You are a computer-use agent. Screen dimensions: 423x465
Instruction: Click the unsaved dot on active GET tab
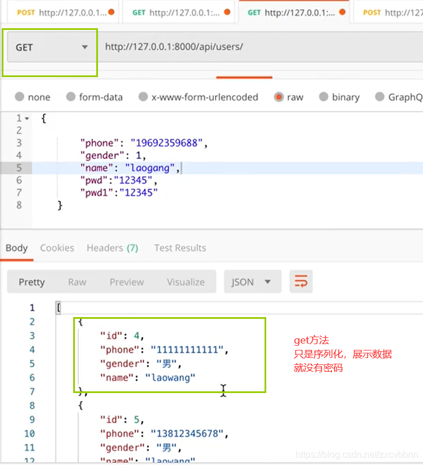point(342,12)
